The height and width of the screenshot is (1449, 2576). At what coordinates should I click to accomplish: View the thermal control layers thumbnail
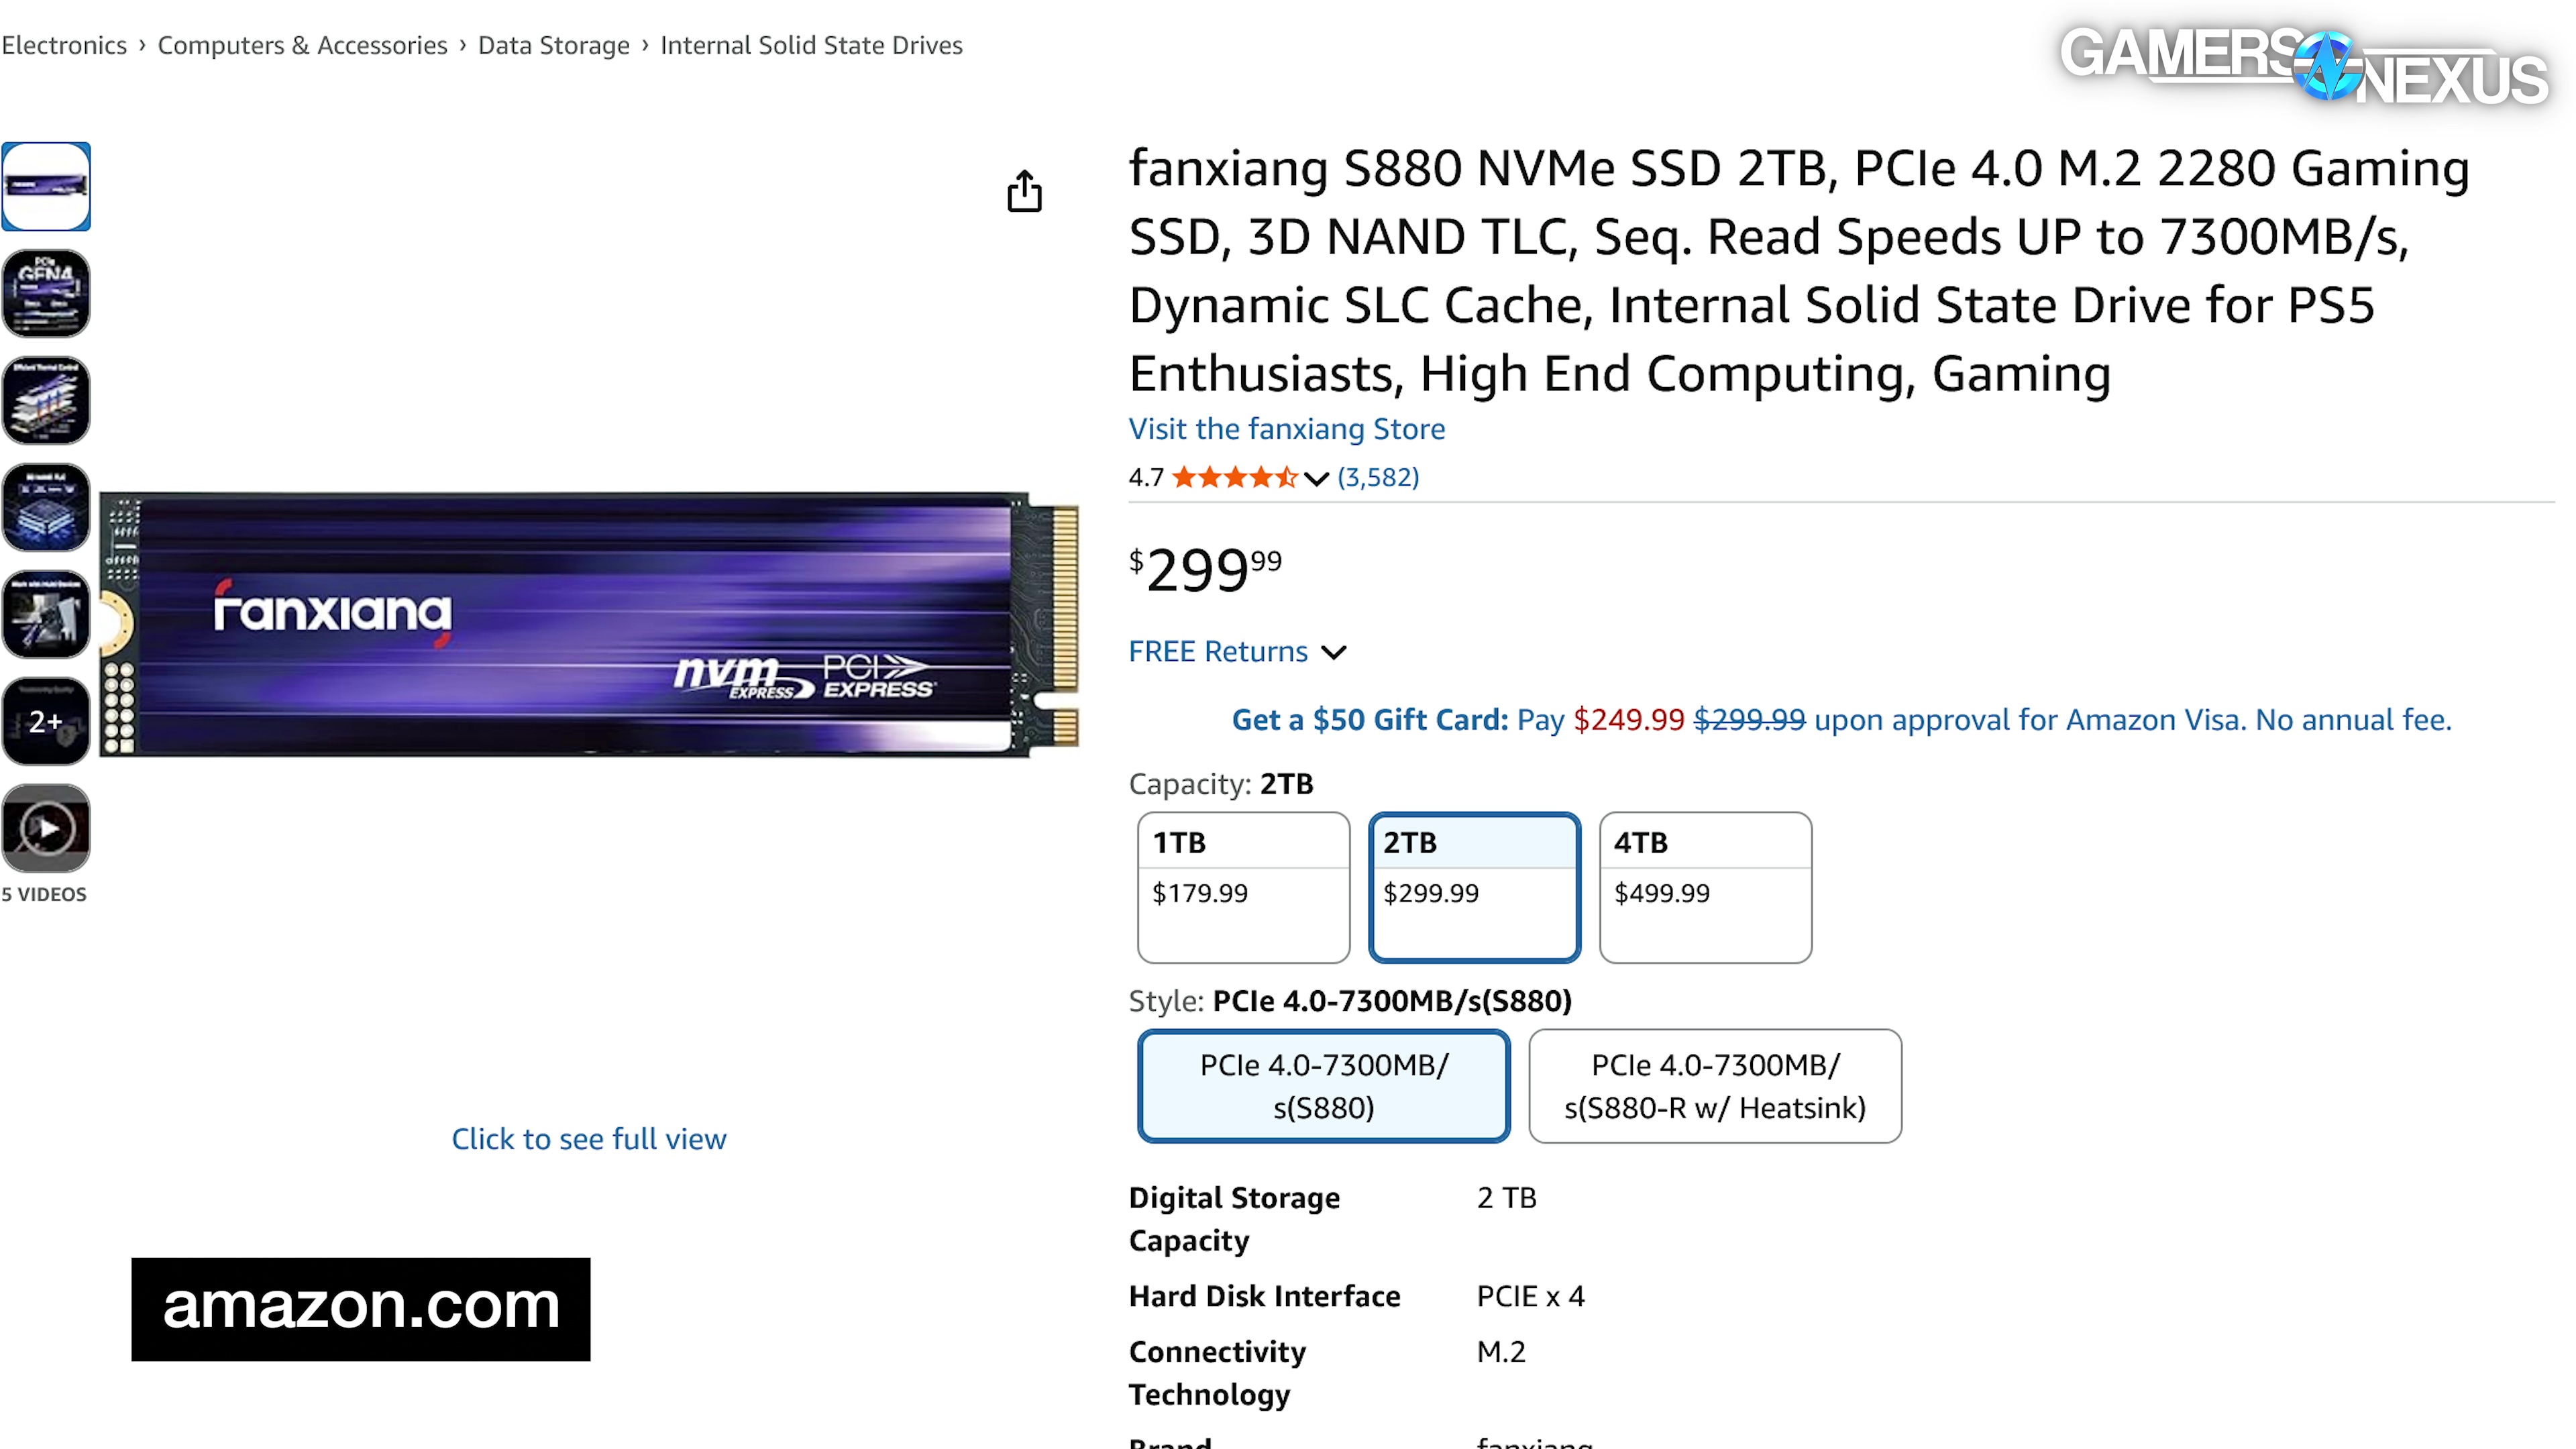coord(46,400)
